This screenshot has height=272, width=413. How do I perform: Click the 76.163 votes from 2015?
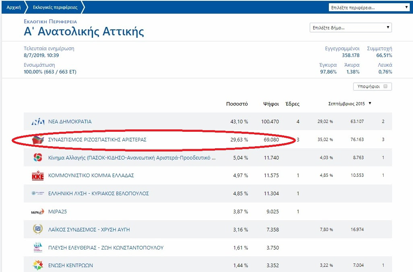(x=357, y=139)
